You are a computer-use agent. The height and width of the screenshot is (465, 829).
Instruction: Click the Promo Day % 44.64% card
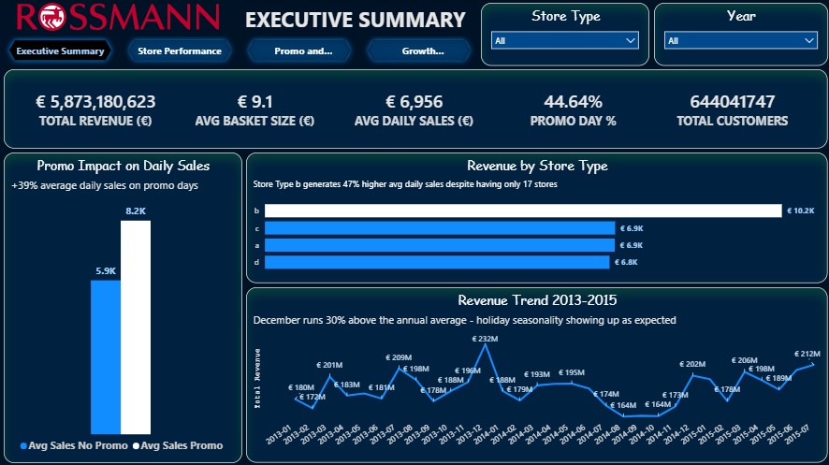click(574, 110)
